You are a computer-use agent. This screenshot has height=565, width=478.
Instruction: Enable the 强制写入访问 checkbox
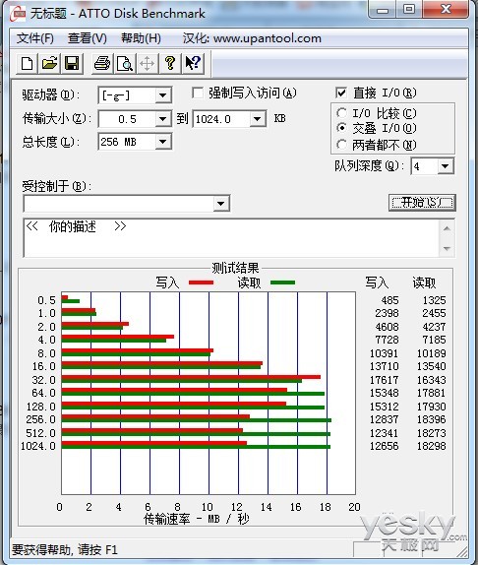click(x=198, y=93)
